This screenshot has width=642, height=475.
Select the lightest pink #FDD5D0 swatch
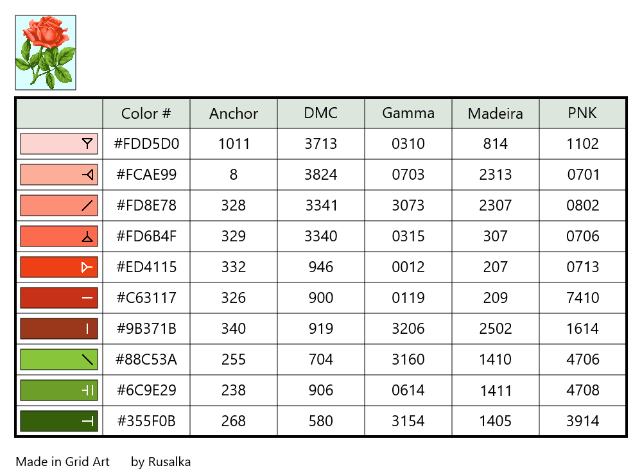59,144
